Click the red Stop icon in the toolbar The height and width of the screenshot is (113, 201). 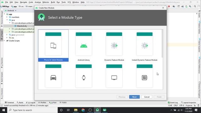[x=169, y=6]
